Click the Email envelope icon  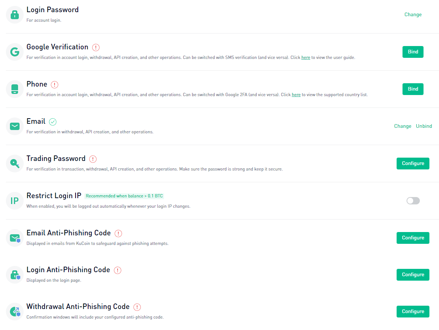tap(14, 126)
